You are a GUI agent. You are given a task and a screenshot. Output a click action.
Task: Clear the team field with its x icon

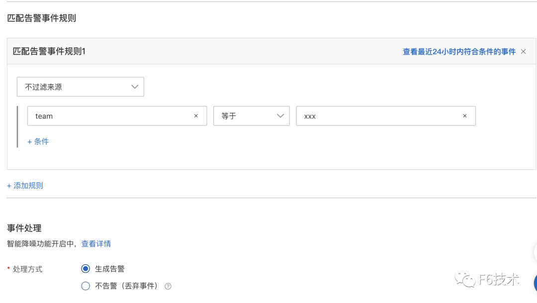pyautogui.click(x=196, y=116)
